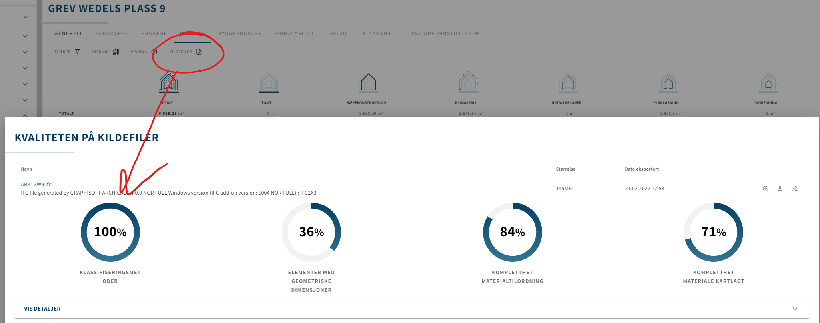Select the Innredning house icon
The image size is (820, 323).
[768, 82]
